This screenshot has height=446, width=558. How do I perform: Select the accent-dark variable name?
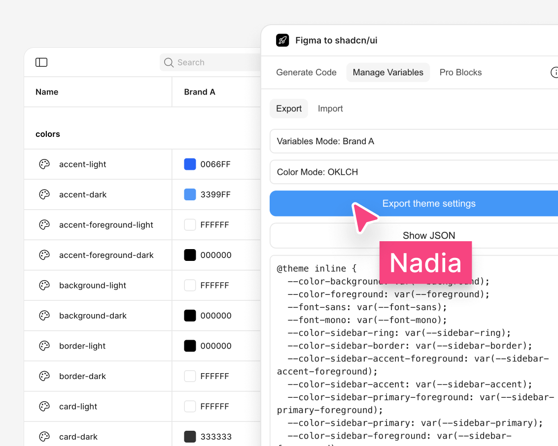coord(83,194)
